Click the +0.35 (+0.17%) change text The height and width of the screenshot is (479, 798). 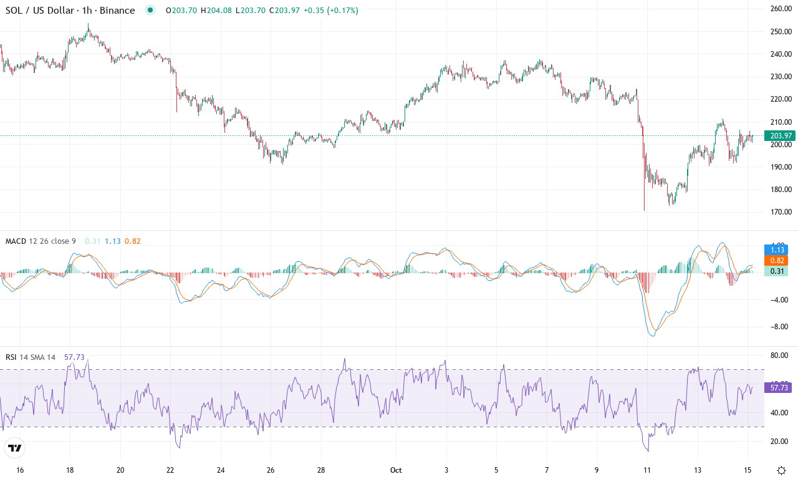pos(330,10)
